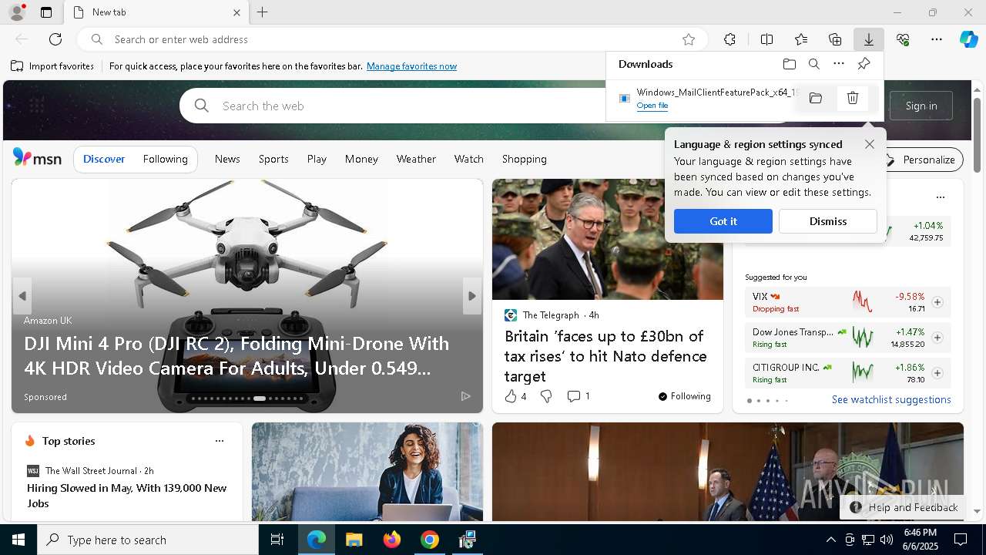Open Favorites toolbar icon
986x555 pixels.
801,39
